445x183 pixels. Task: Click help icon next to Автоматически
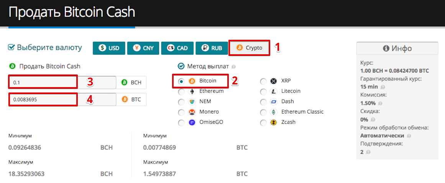click(x=408, y=136)
